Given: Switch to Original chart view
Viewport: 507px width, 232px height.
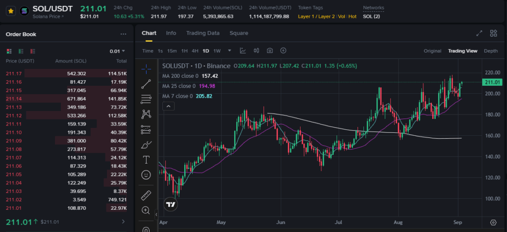Looking at the screenshot, I should point(433,51).
